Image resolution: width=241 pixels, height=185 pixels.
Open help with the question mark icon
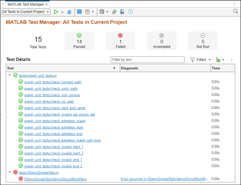pyautogui.click(x=130, y=12)
